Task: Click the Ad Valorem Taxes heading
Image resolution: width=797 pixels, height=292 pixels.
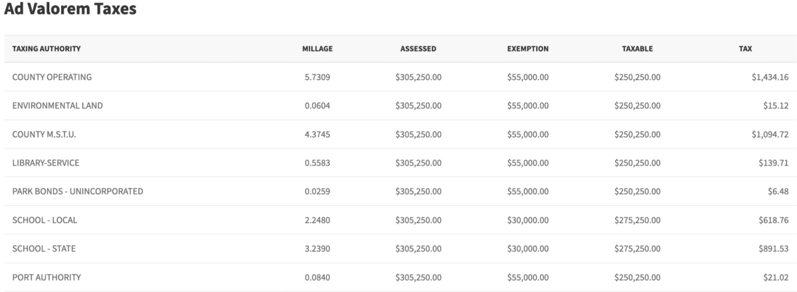Action: pyautogui.click(x=70, y=11)
